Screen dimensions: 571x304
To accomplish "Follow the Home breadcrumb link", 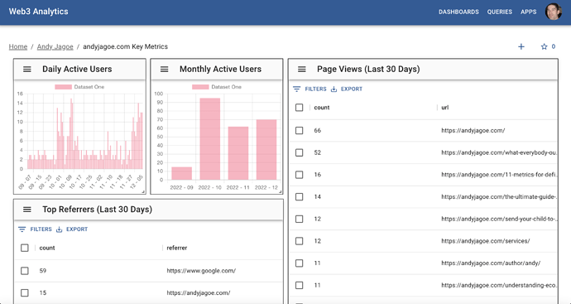I will point(18,46).
